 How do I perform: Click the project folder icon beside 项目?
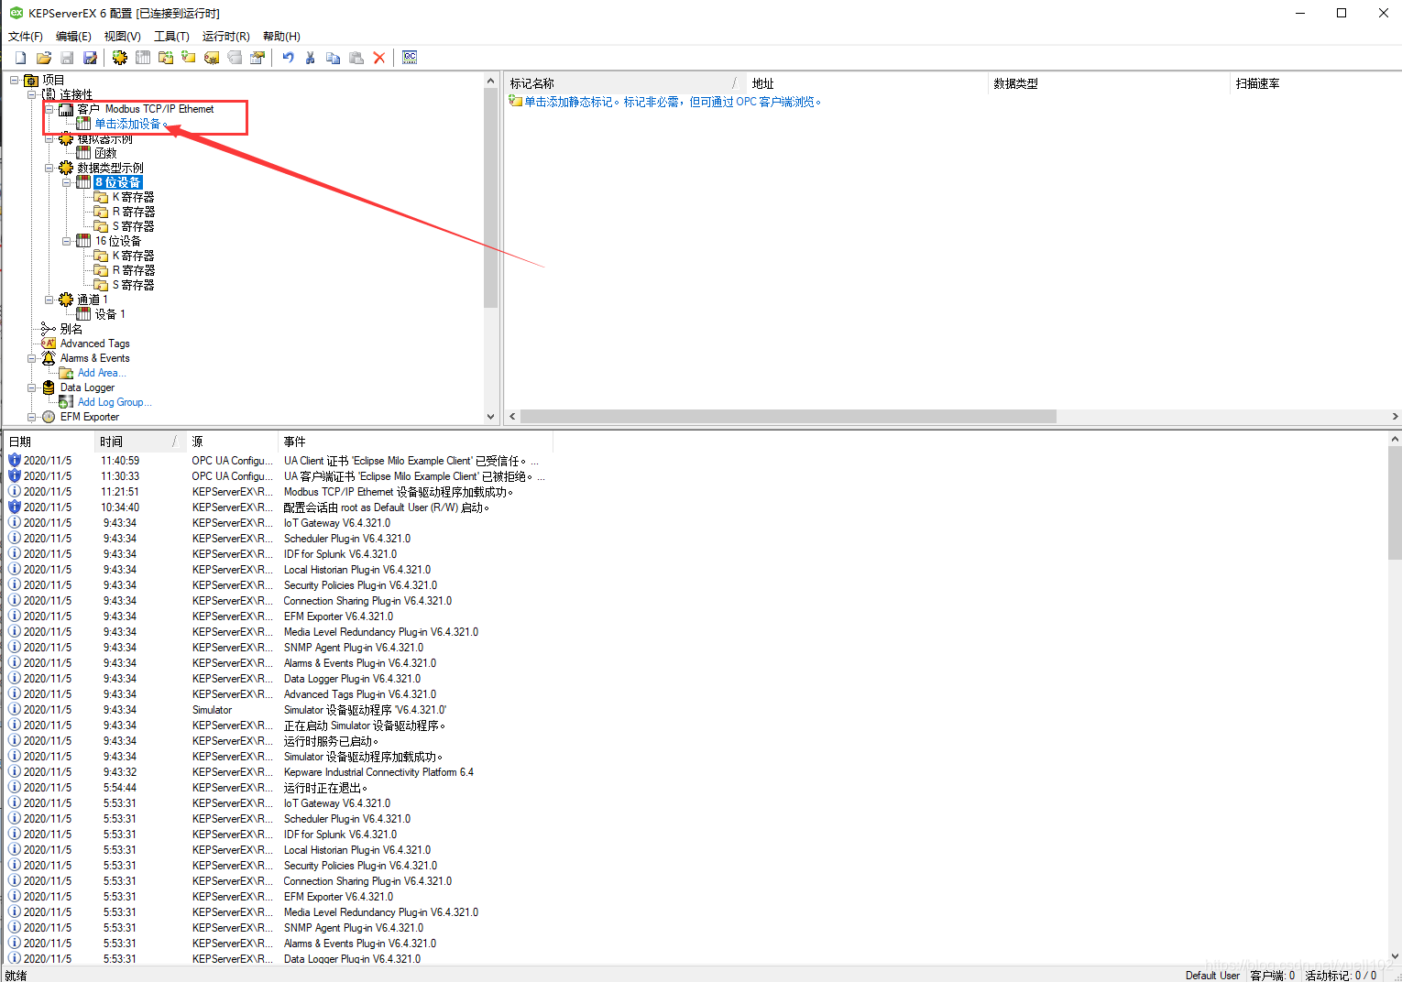pyautogui.click(x=31, y=80)
